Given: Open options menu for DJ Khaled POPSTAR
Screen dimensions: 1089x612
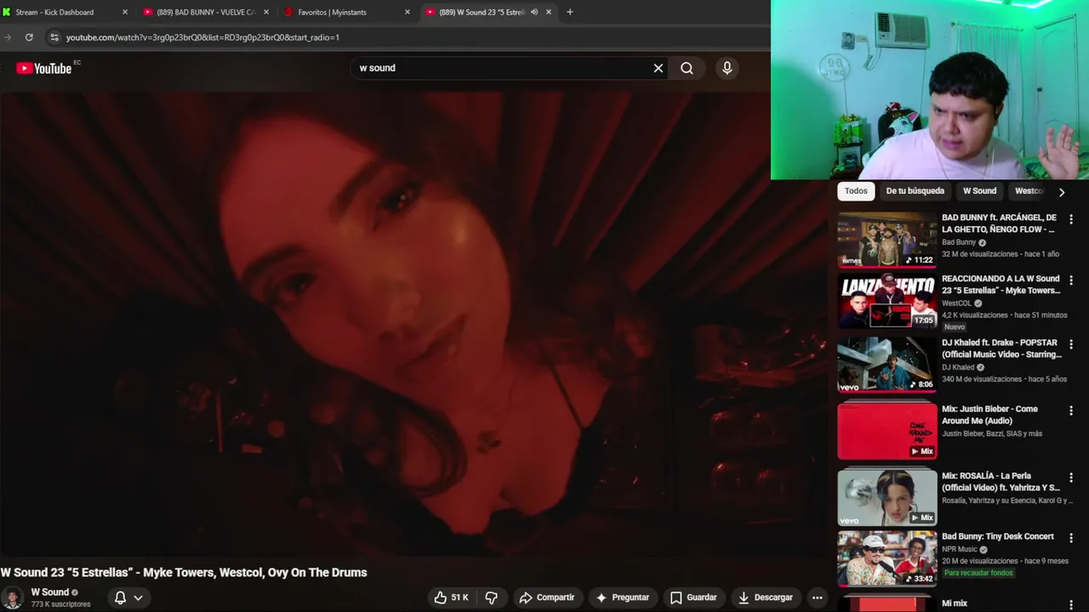Looking at the screenshot, I should (1071, 344).
